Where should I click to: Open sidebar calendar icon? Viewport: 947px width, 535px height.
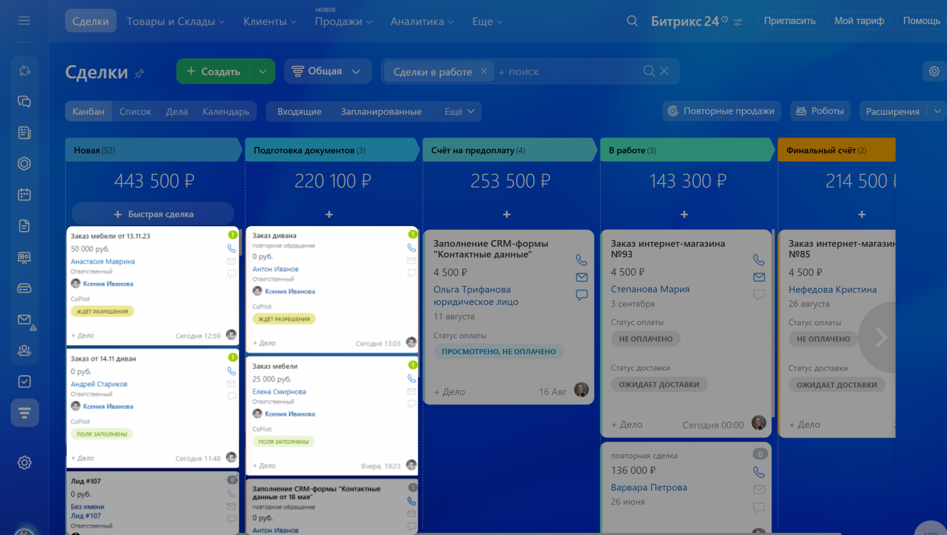click(24, 195)
